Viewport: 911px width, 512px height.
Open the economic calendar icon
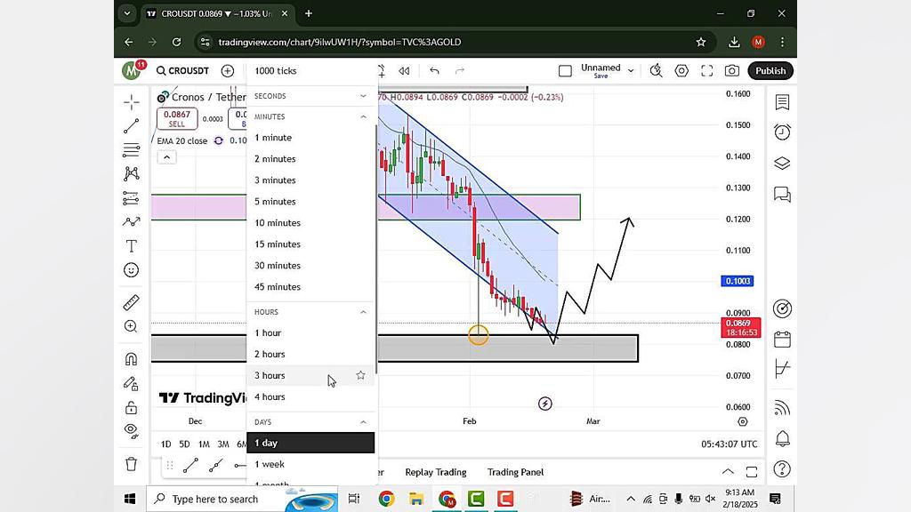pyautogui.click(x=782, y=339)
